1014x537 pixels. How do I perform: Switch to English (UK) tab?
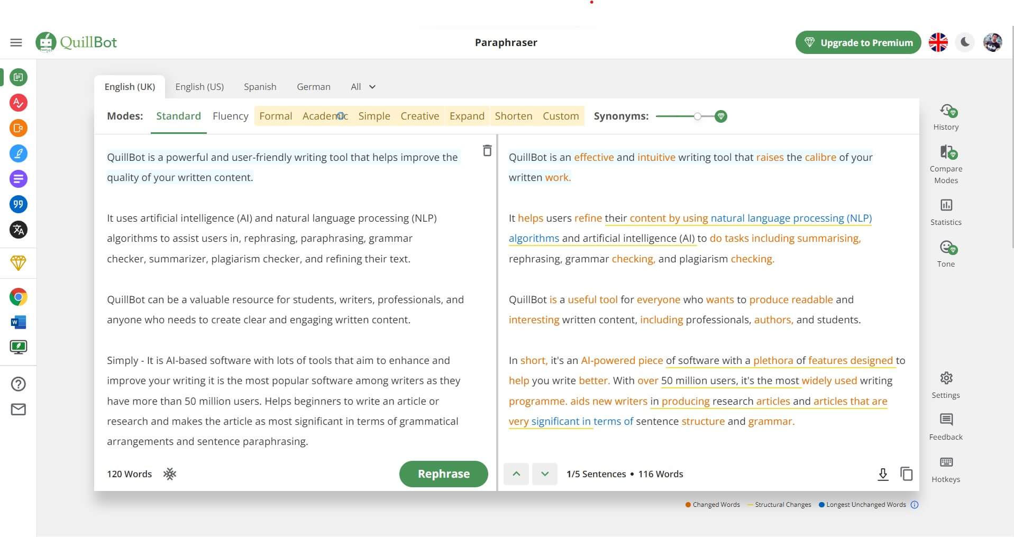point(130,87)
